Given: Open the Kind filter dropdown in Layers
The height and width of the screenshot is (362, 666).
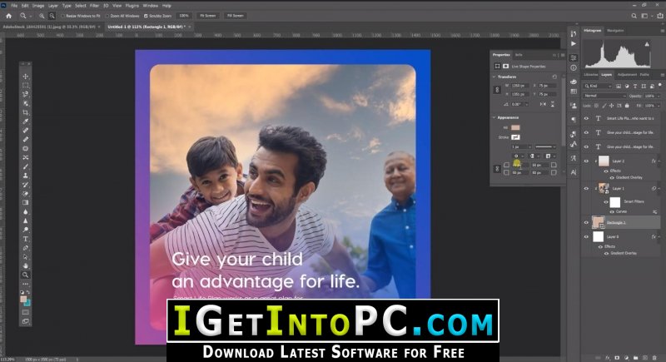Looking at the screenshot, I should coord(598,87).
